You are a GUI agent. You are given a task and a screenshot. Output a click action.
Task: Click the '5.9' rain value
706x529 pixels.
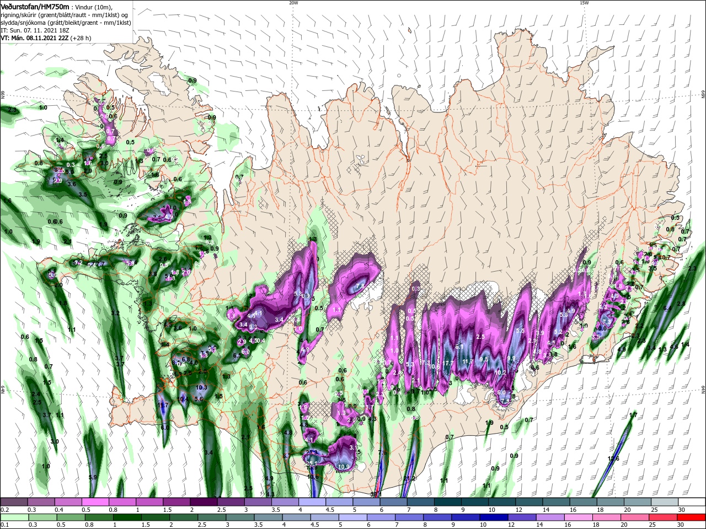point(93,477)
